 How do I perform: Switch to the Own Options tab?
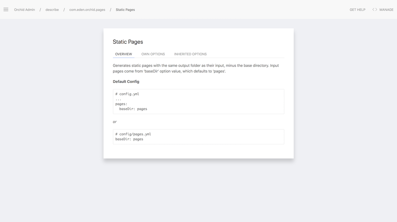(153, 54)
